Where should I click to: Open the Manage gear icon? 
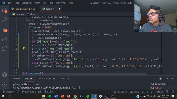click(x=4, y=84)
